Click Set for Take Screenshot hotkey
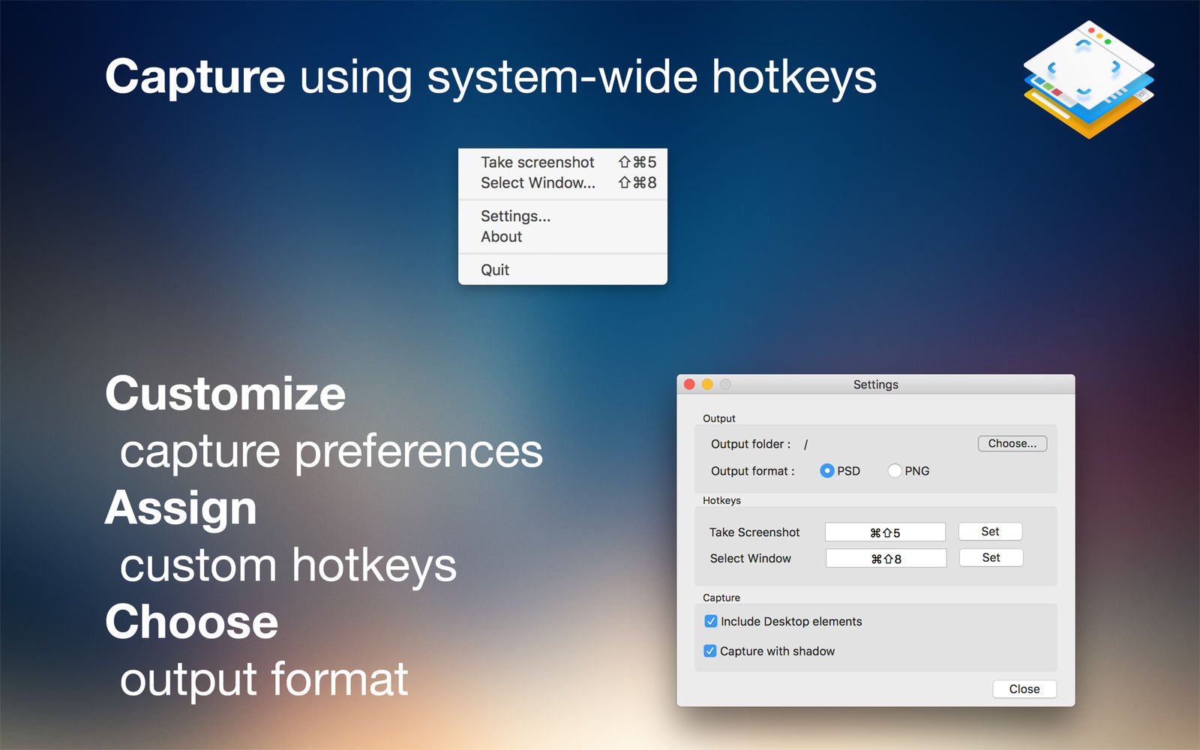This screenshot has width=1200, height=750. [990, 531]
